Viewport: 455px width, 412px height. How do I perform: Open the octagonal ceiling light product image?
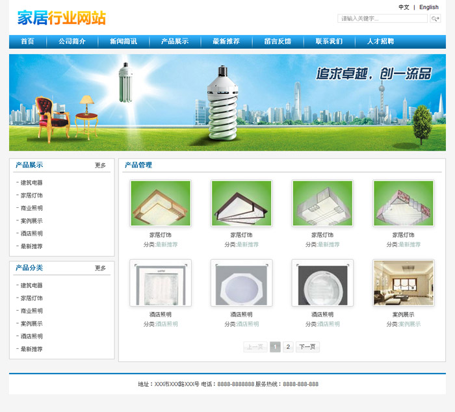[241, 283]
